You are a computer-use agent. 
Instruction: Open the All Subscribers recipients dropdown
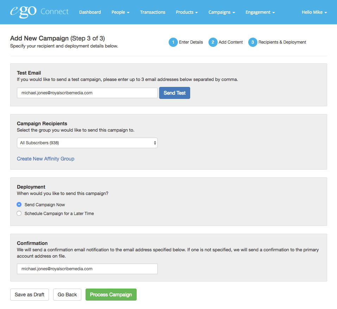pyautogui.click(x=87, y=143)
